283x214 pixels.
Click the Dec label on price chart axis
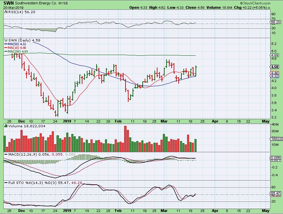tap(22, 121)
